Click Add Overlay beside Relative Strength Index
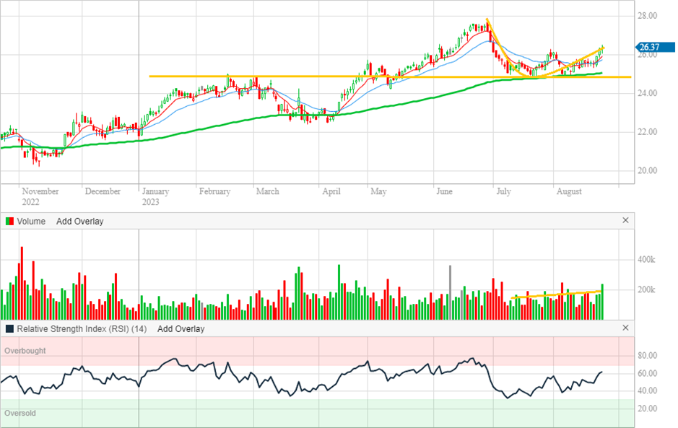 click(181, 329)
